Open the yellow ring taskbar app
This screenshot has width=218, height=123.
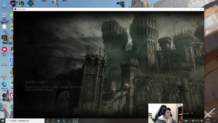(47, 121)
